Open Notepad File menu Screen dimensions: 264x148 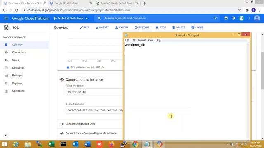tap(127, 40)
